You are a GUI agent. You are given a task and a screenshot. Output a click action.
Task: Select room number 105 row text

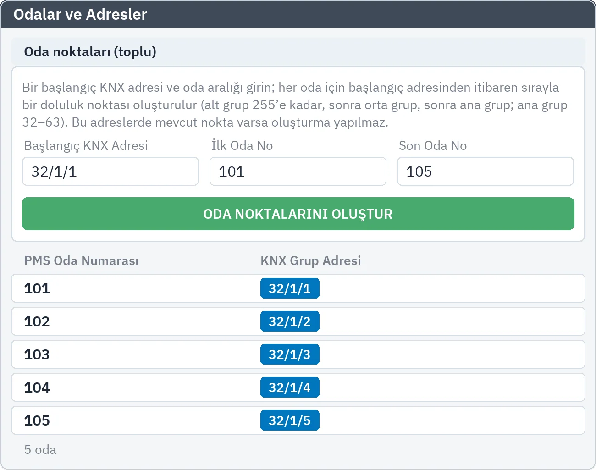click(x=37, y=420)
